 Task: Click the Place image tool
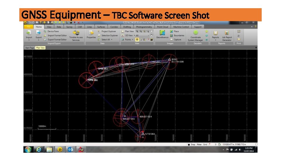coord(174,31)
